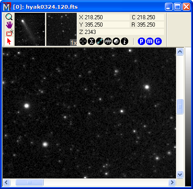Click the blue M button

150,41
